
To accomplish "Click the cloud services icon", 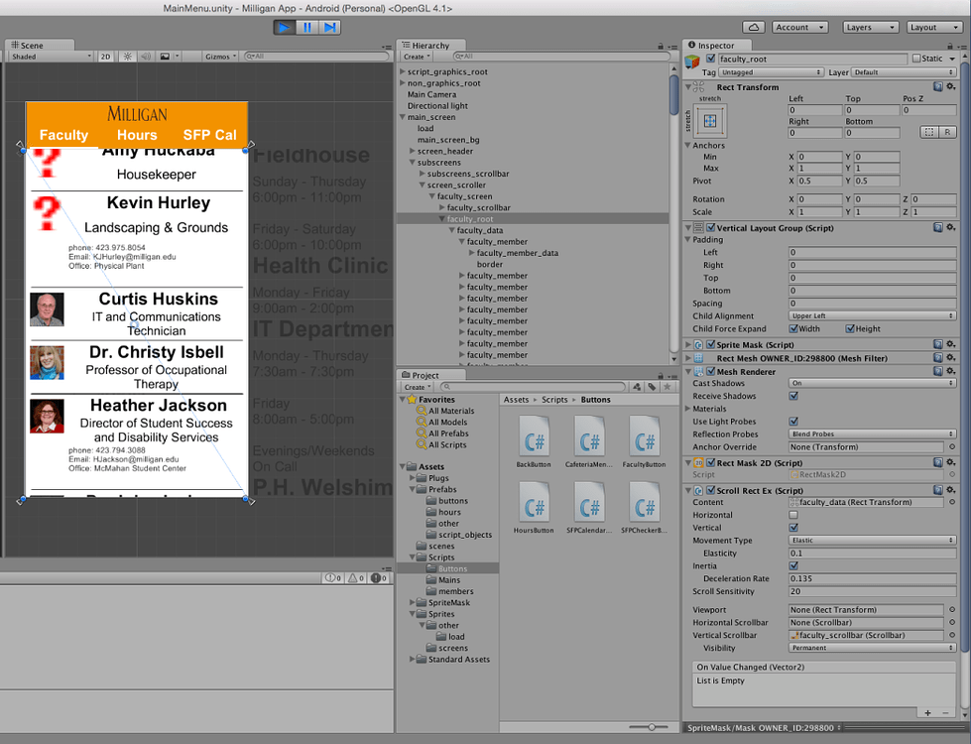I will pyautogui.click(x=754, y=28).
